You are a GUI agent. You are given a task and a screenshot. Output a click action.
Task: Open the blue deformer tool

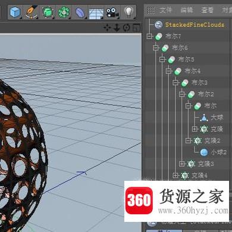[80, 12]
